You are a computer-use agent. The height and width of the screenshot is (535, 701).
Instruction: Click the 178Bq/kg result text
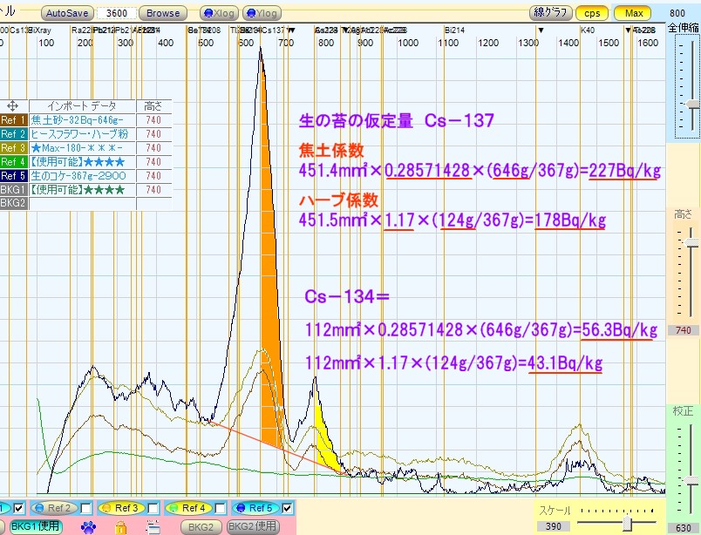click(x=570, y=220)
